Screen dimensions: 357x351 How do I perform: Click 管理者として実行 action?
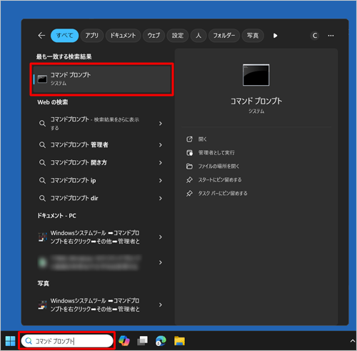click(x=216, y=153)
